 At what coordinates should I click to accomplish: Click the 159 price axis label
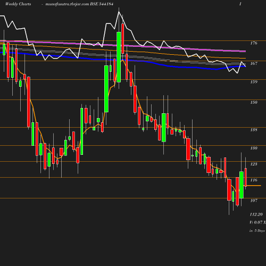coord(254,82)
